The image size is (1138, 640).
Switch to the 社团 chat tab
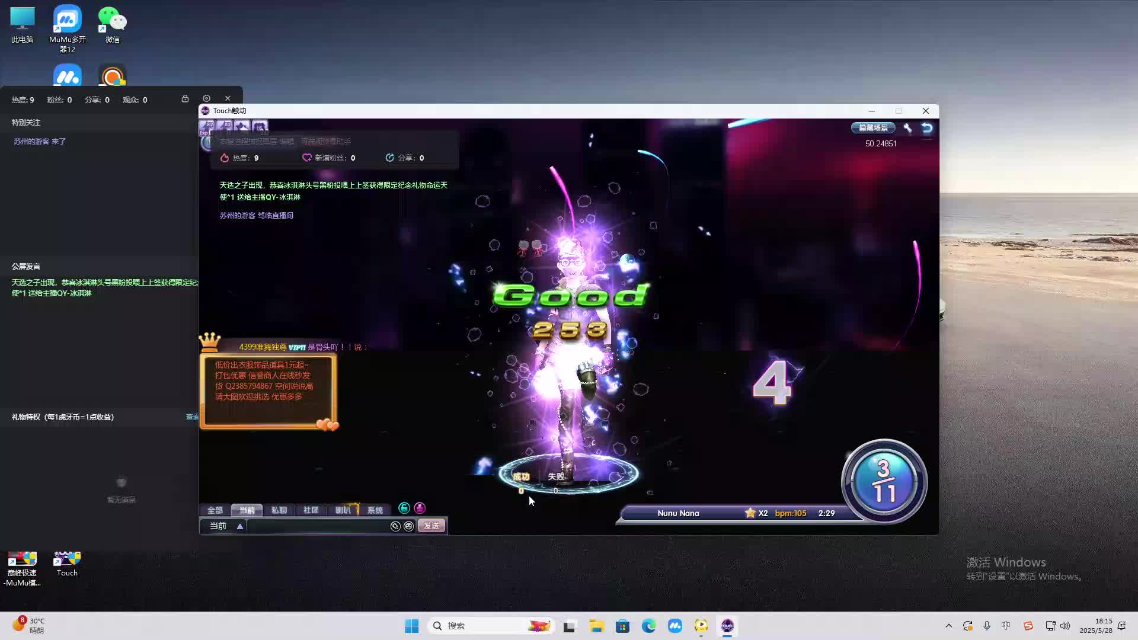pyautogui.click(x=311, y=510)
